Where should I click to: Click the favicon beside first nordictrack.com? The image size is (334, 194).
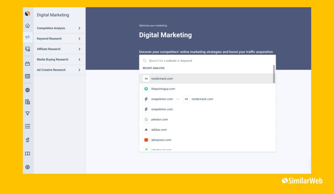[x=146, y=78]
